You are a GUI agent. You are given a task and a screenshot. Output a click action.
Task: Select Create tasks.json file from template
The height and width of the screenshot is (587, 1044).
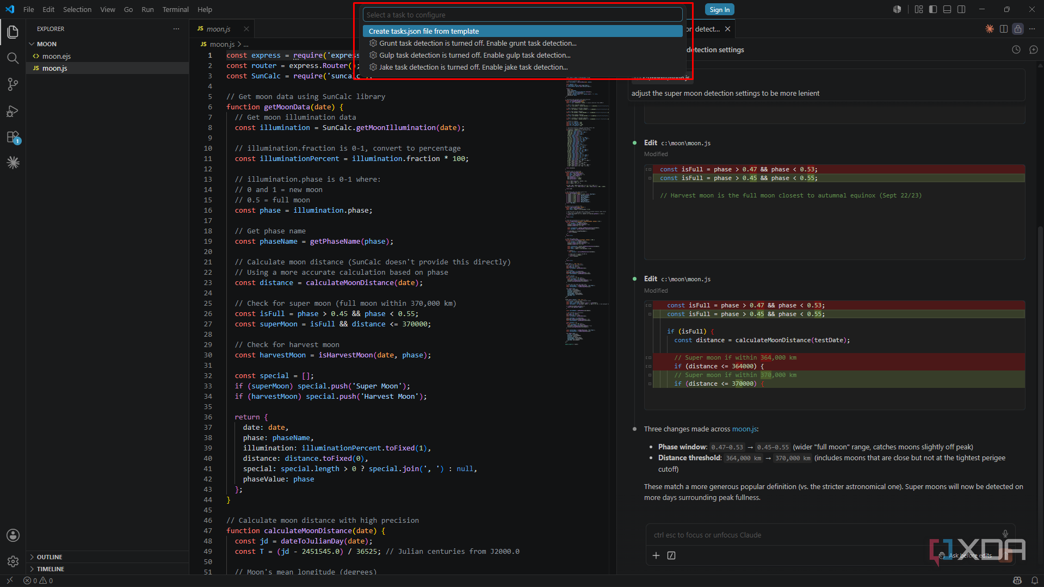point(522,31)
